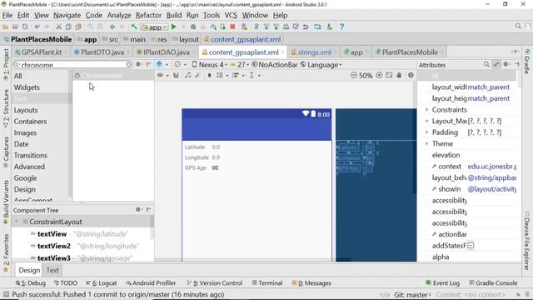Zoom in the design preview
The height and width of the screenshot is (300, 533).
(x=379, y=75)
